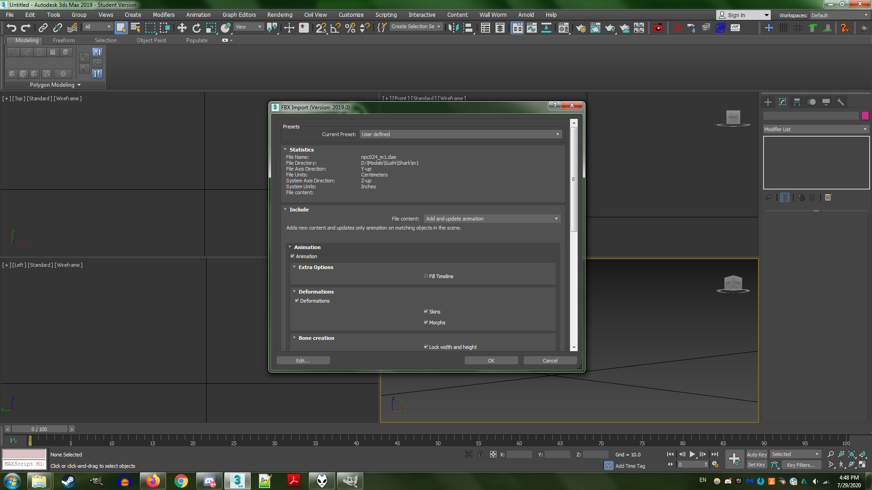Open the Current Preset dropdown
This screenshot has height=490, width=872.
(461, 134)
